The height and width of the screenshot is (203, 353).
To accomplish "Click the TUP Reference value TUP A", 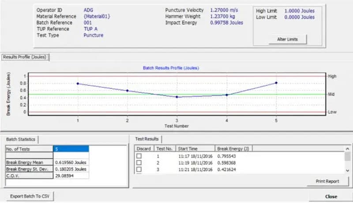I will pyautogui.click(x=90, y=29).
